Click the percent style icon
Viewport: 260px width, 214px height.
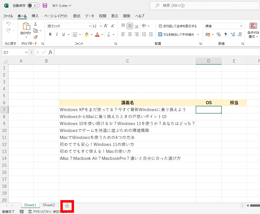[x=219, y=34]
